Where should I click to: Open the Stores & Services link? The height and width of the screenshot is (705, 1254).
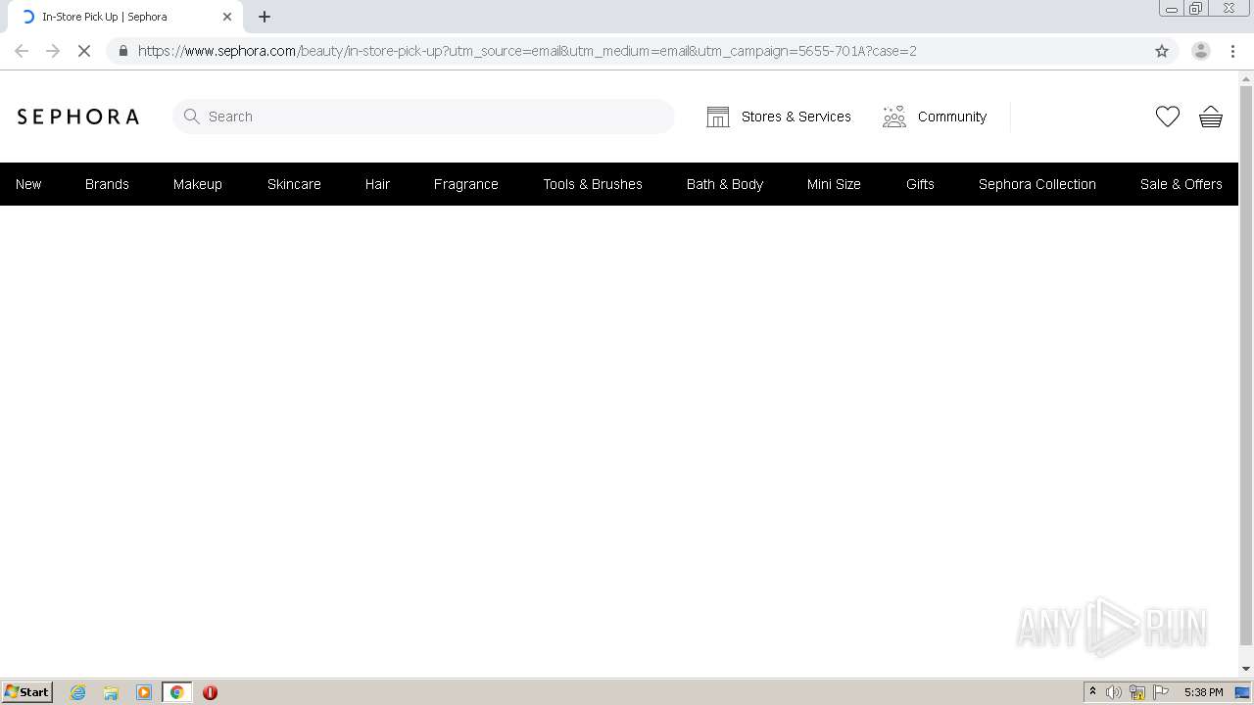coord(796,117)
